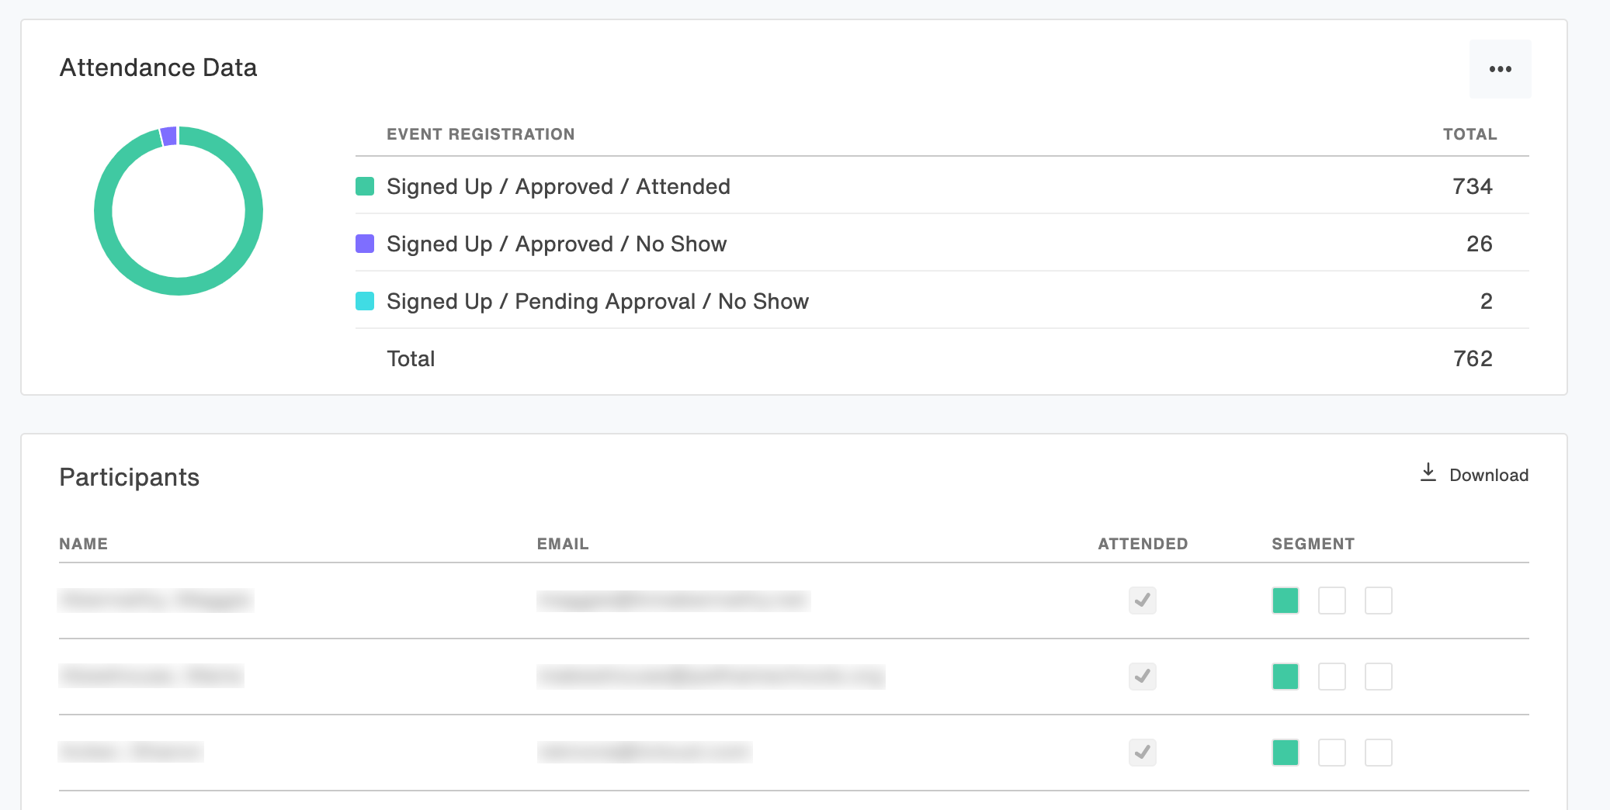Image resolution: width=1610 pixels, height=810 pixels.
Task: Click the cyan Pending Approval legend square
Action: 365,301
